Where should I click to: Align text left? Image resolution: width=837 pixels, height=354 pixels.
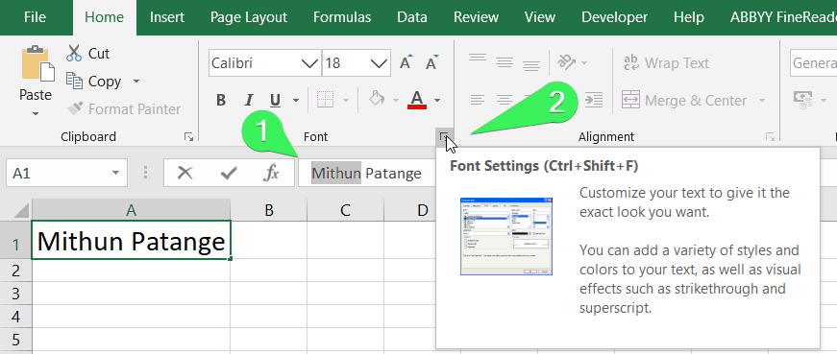[x=478, y=100]
